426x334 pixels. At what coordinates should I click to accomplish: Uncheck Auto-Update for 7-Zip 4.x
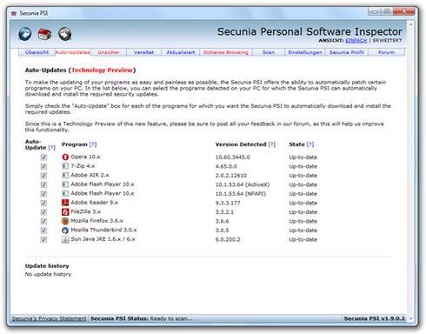coord(43,166)
